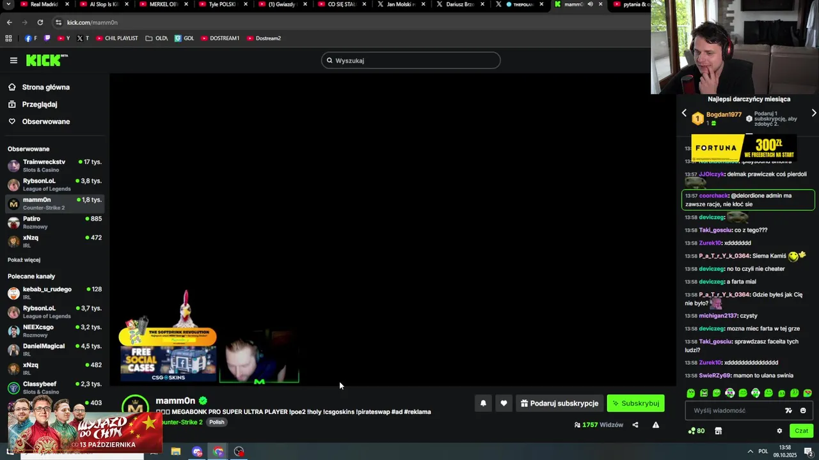View site information icon in address bar
This screenshot has height=460, width=819.
coord(58,22)
